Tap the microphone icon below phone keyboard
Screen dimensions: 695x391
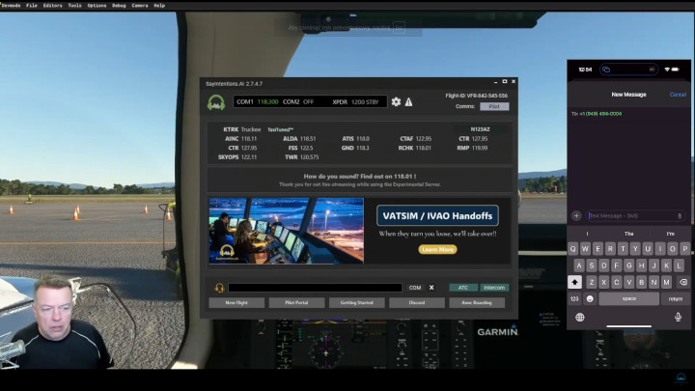coord(678,317)
